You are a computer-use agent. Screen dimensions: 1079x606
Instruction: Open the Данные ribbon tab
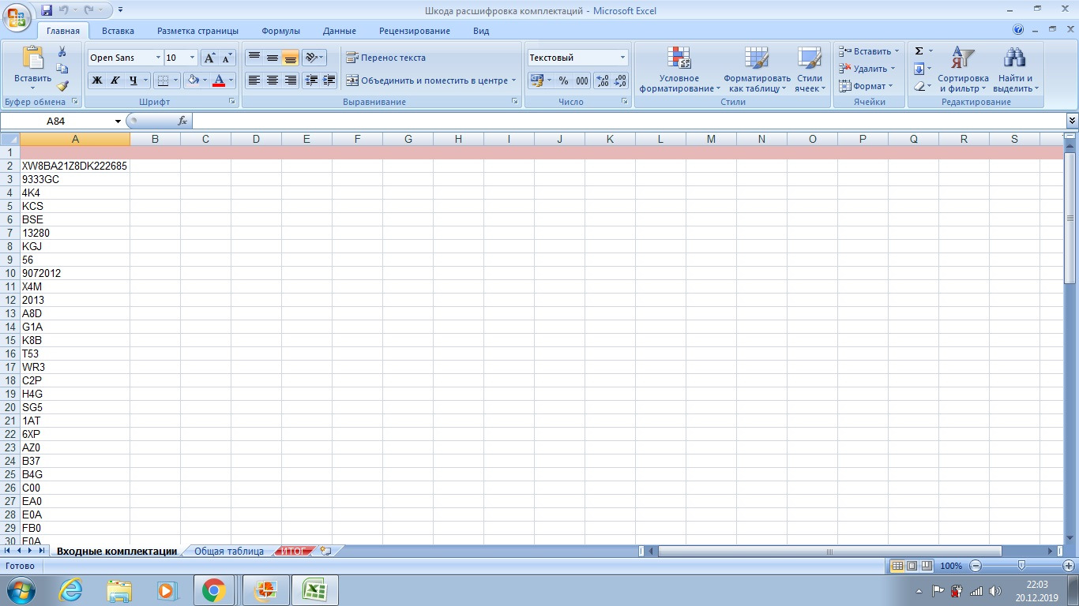tap(339, 31)
